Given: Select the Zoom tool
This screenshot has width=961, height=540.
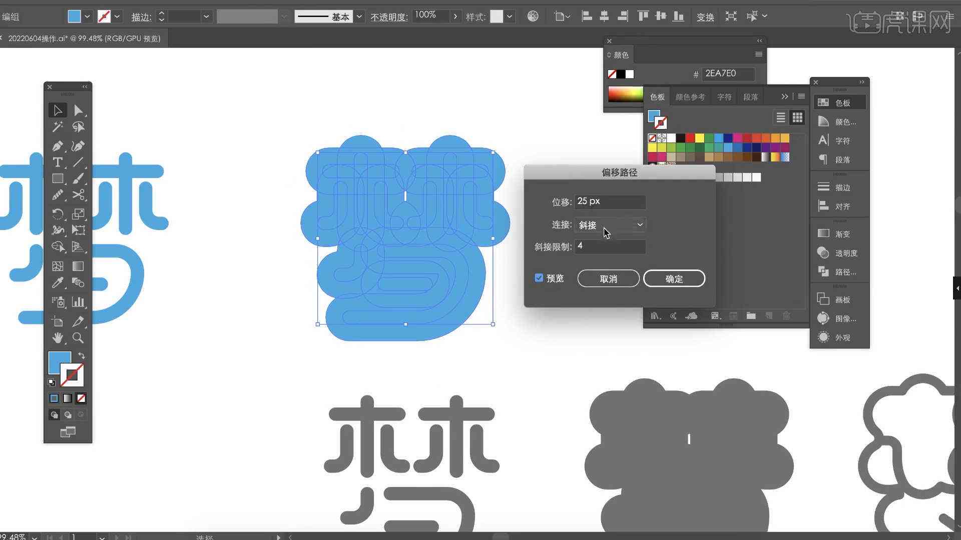Looking at the screenshot, I should coord(78,338).
